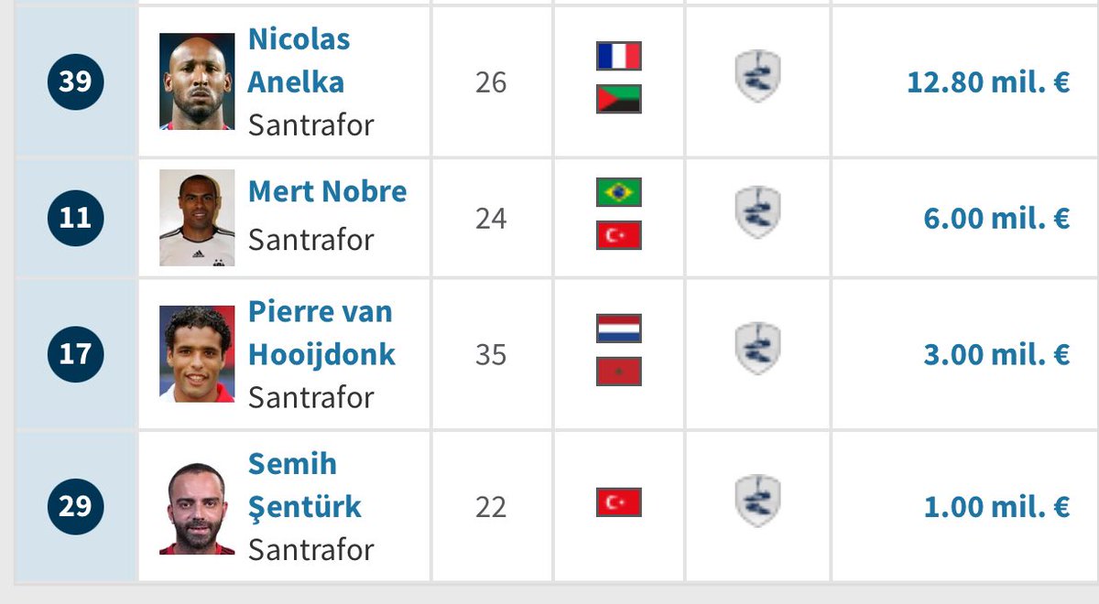Viewport: 1099px width, 604px height.
Task: Open Mert Nobre's player profile link
Action: tap(328, 192)
